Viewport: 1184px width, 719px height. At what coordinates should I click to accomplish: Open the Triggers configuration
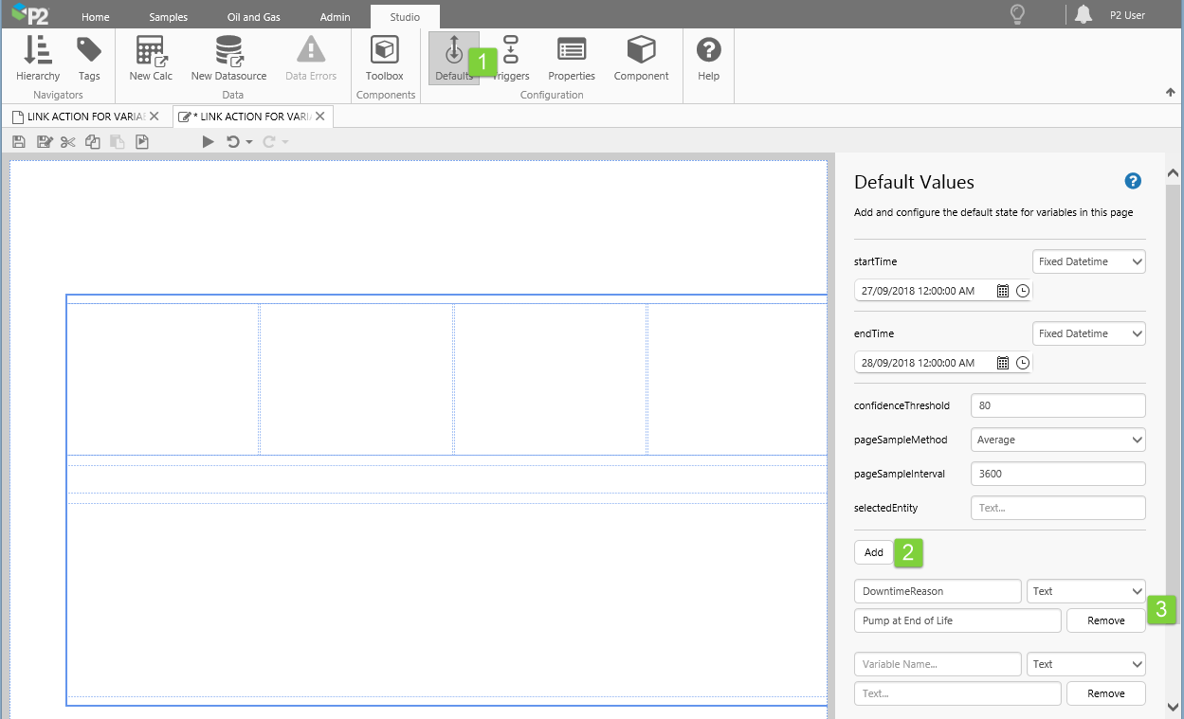[x=511, y=58]
